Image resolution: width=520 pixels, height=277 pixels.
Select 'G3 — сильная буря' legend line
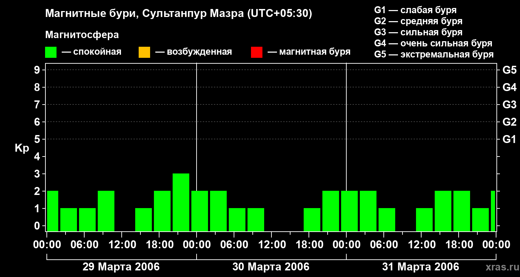[418, 32]
